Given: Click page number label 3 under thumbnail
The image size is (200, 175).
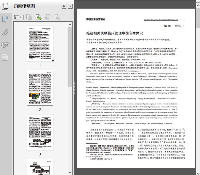Looking at the screenshot, I should [x=40, y=154].
